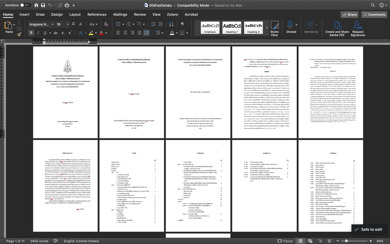Undo the last action

[x=50, y=5]
